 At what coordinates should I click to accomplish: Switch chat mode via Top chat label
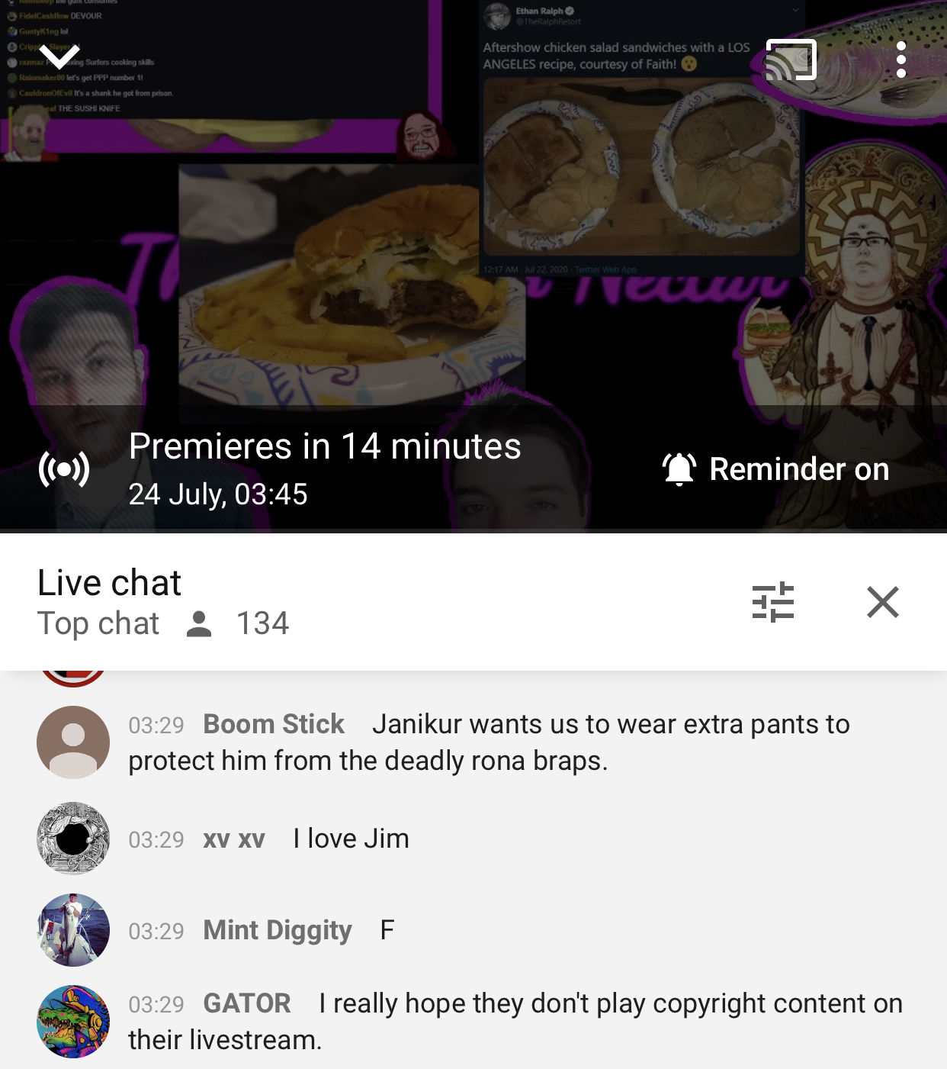click(98, 623)
